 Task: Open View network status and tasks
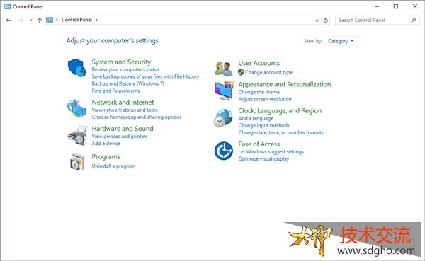click(125, 110)
